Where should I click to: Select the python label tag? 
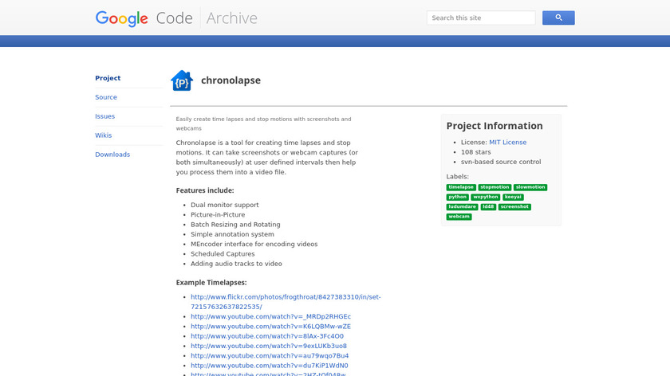457,198
